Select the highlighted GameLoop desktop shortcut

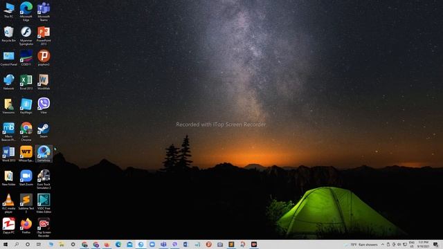44,154
